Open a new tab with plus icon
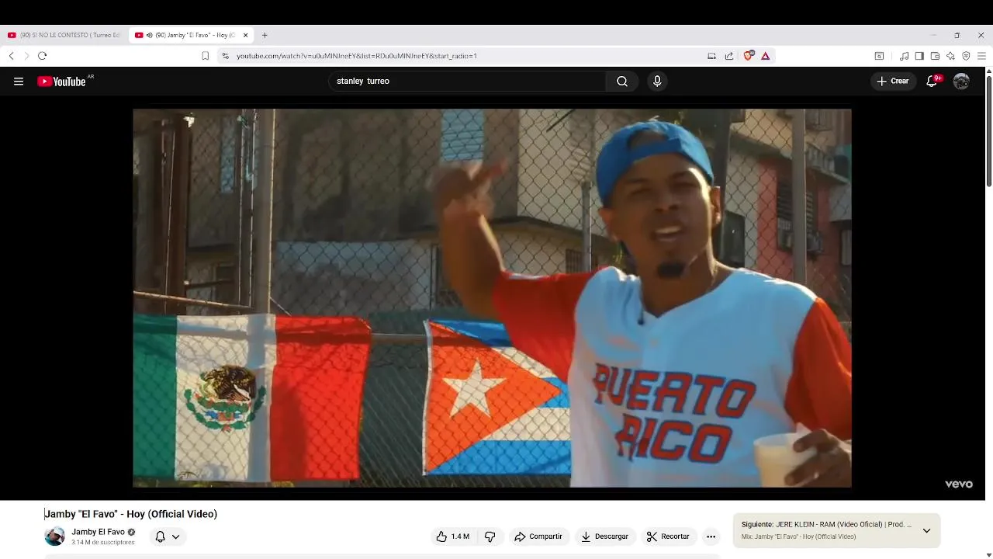 point(265,35)
